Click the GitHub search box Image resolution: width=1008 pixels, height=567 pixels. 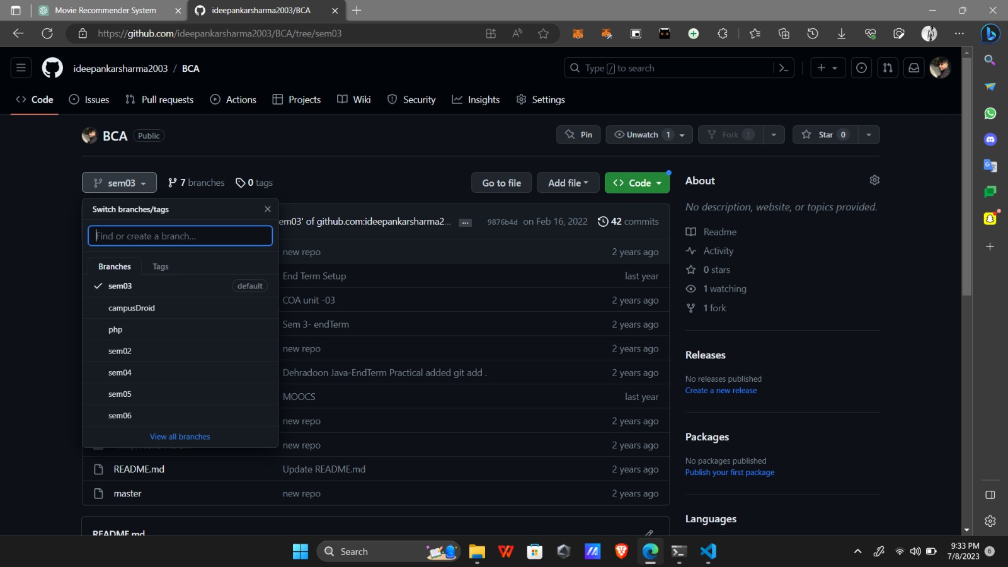669,68
